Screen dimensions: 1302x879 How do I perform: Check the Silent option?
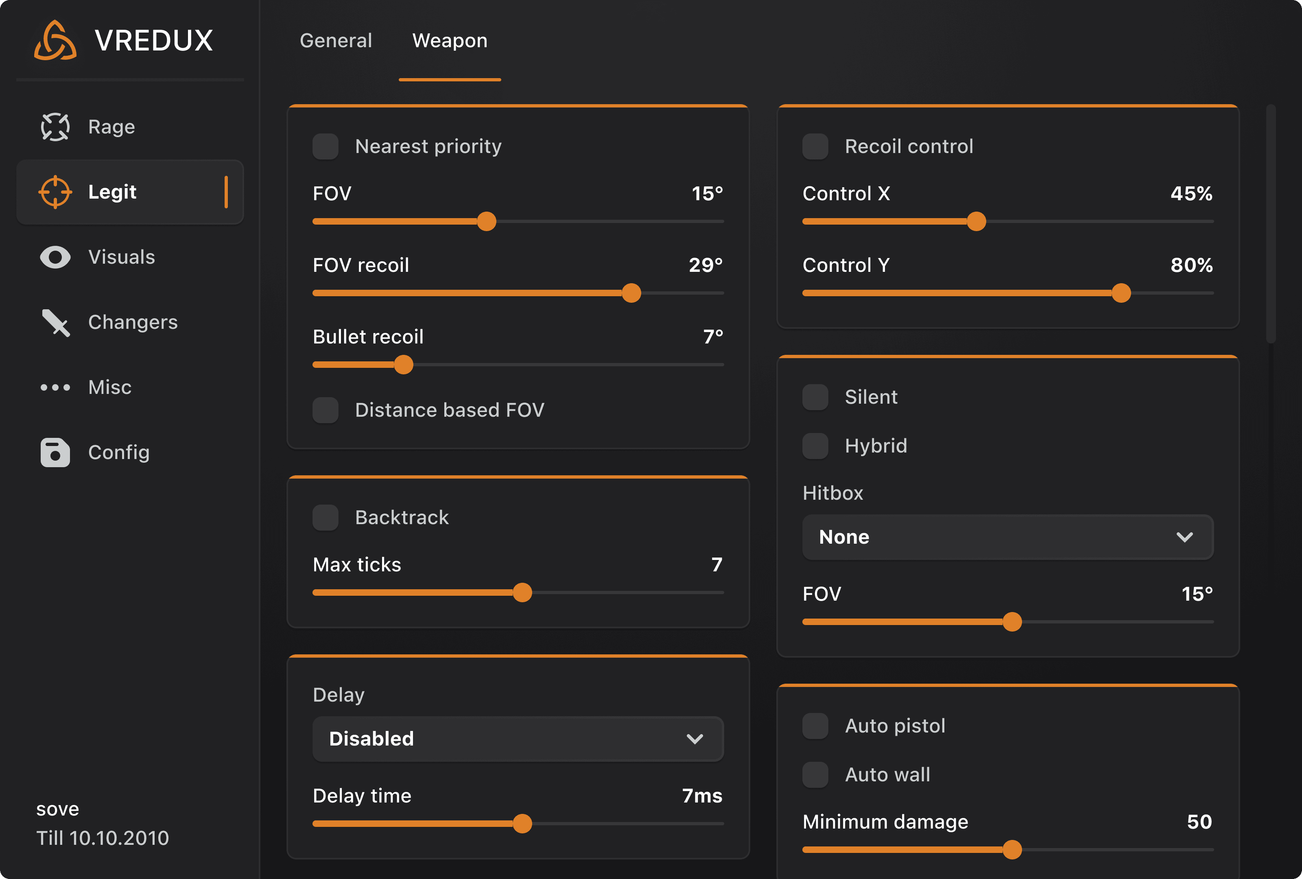[x=815, y=397]
